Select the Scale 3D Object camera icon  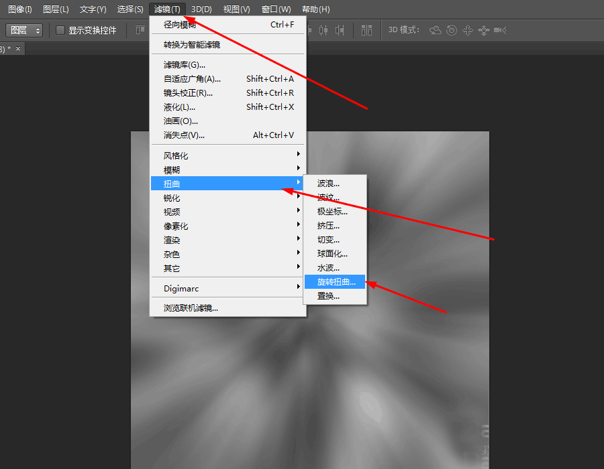pyautogui.click(x=500, y=30)
